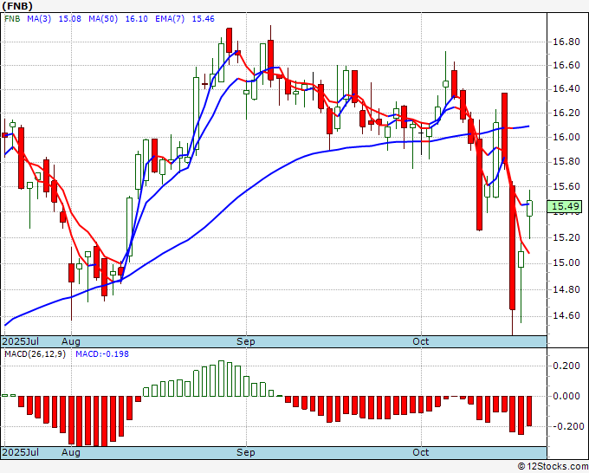Click the 0.000 MACD axis label
The width and height of the screenshot is (589, 473).
coord(568,396)
